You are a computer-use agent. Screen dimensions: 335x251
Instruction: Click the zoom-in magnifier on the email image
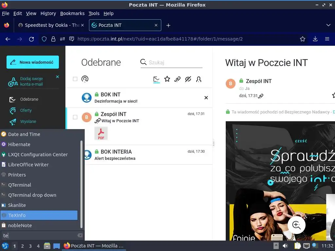coord(296,225)
